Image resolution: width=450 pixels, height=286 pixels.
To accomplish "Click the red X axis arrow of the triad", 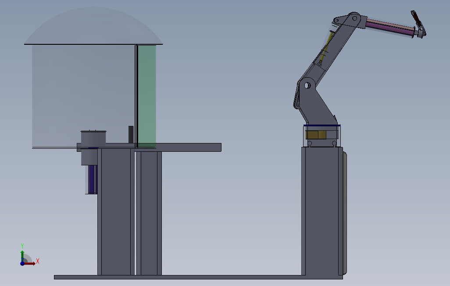I will click(x=29, y=263).
